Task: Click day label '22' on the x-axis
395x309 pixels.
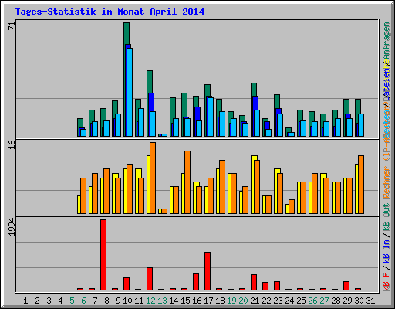Action: 266,301
